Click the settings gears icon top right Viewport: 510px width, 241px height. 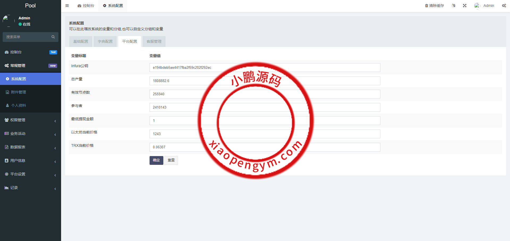pyautogui.click(x=504, y=6)
